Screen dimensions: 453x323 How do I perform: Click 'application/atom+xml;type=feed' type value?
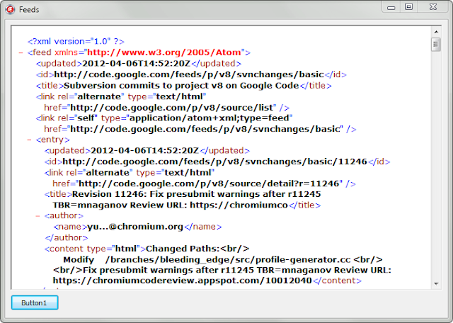tap(210, 118)
